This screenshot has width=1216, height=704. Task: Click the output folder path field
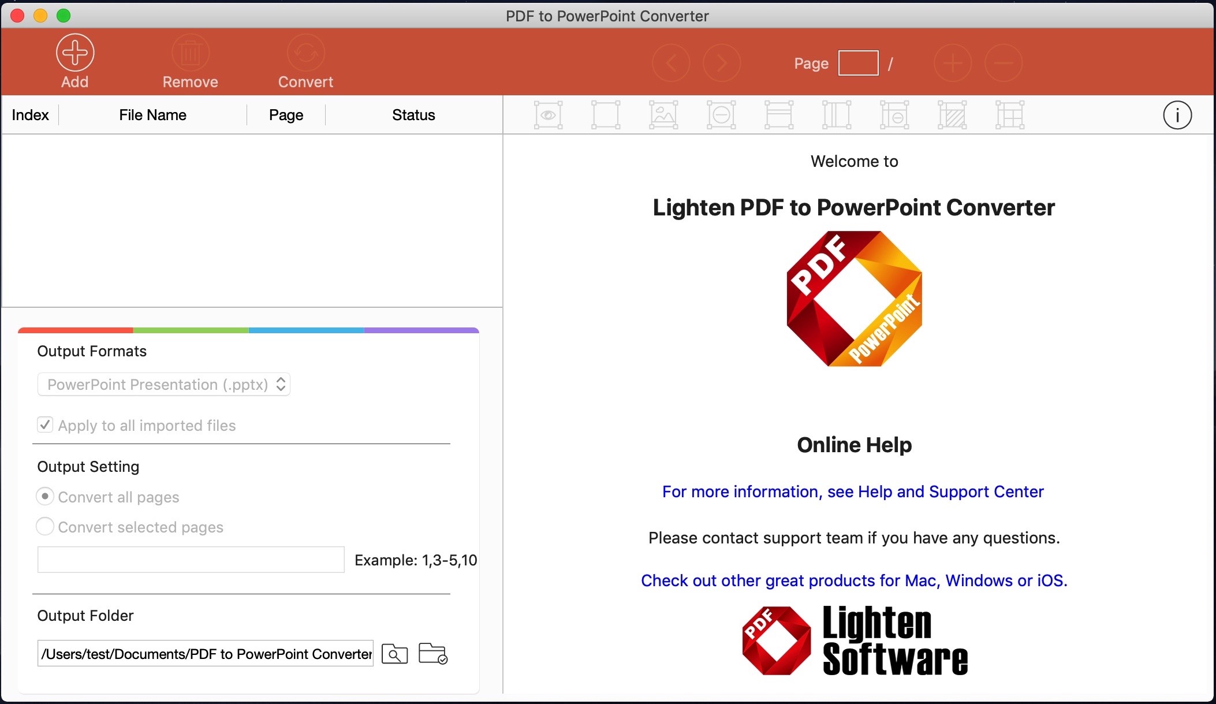tap(206, 654)
